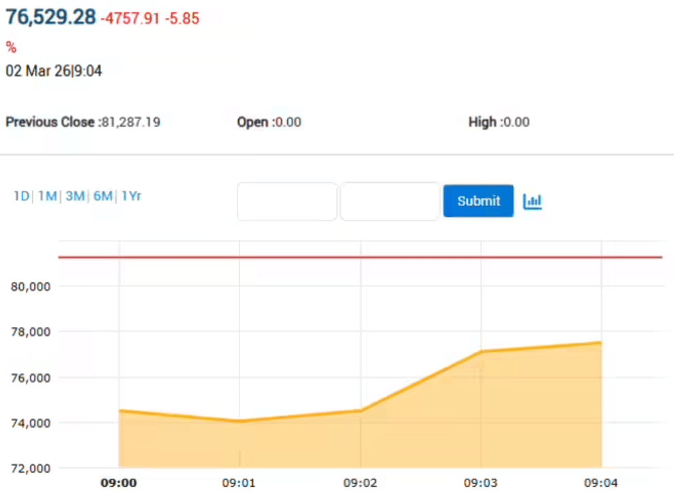674x504 pixels.
Task: Click the chart data point at 09:03
Action: tap(482, 352)
